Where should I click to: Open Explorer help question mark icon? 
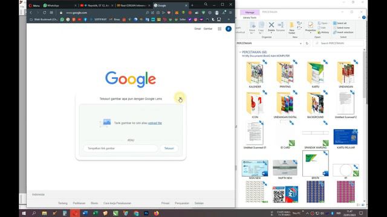364,17
